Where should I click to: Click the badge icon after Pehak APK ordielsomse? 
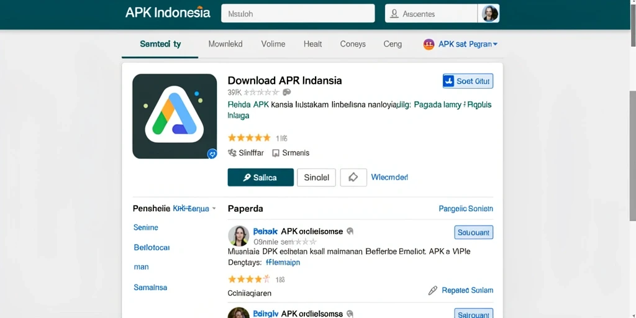(x=350, y=231)
